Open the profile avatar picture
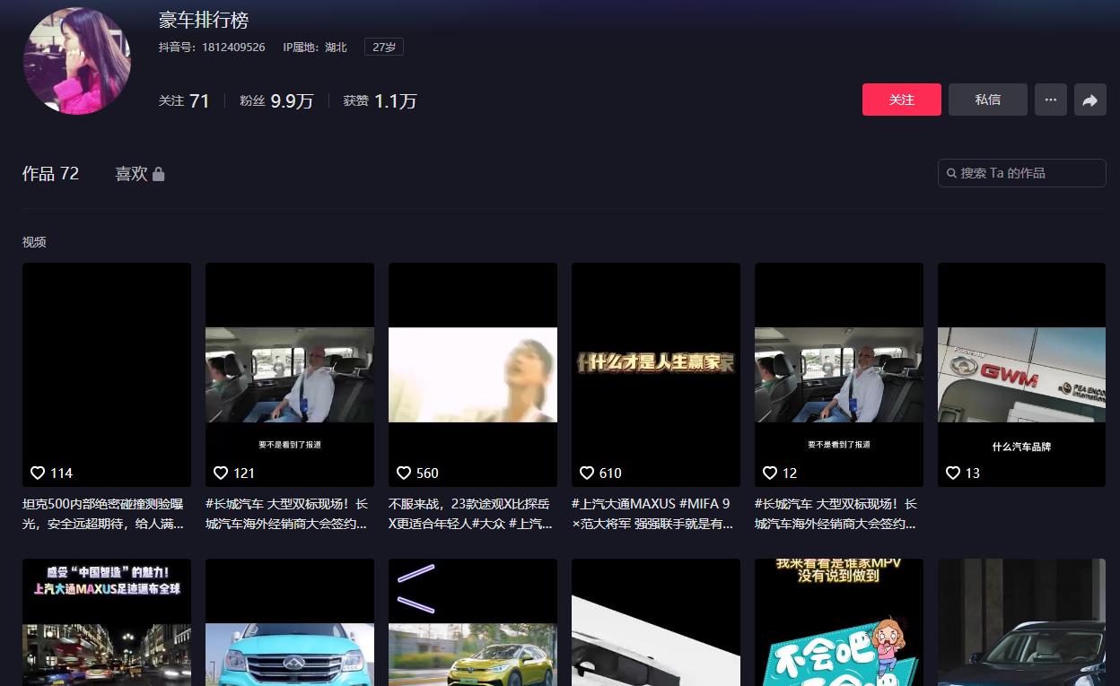This screenshot has width=1120, height=686. 76,61
